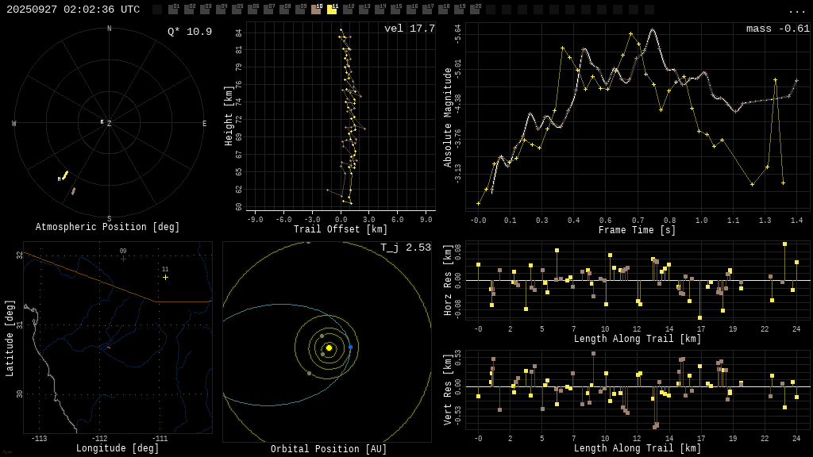Image resolution: width=813 pixels, height=457 pixels.
Task: Select the station 10 tan indicator square
Action: point(316,10)
